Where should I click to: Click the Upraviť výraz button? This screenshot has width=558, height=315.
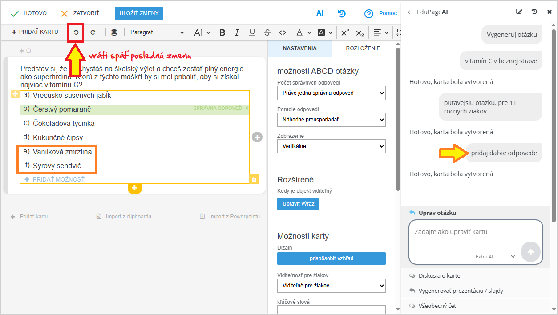coord(298,204)
